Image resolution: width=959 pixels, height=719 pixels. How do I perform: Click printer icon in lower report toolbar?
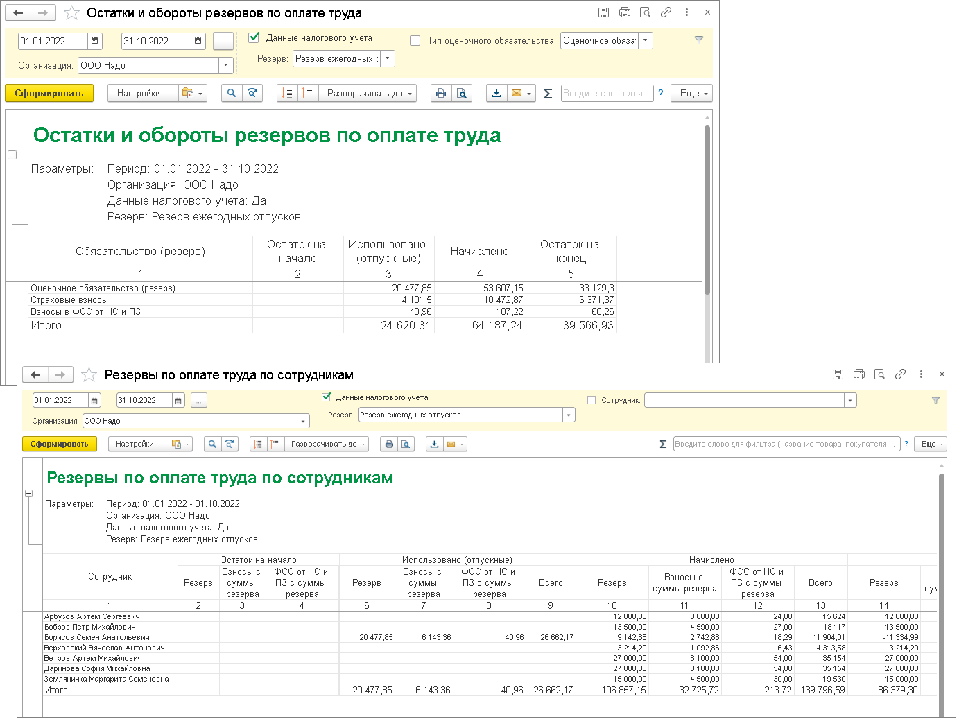point(389,444)
